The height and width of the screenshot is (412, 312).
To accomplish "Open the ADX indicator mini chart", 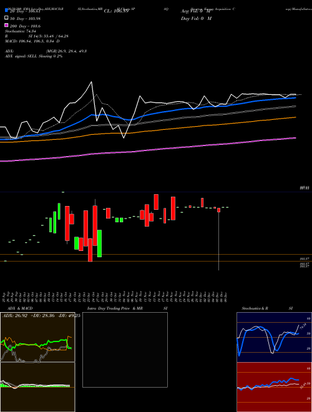I will (37, 337).
